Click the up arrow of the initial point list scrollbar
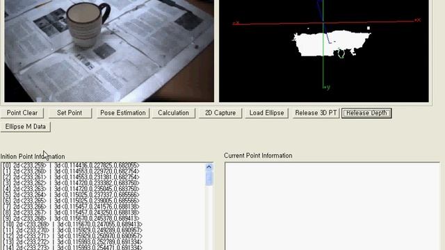Image resolution: width=445 pixels, height=250 pixels. point(209,167)
